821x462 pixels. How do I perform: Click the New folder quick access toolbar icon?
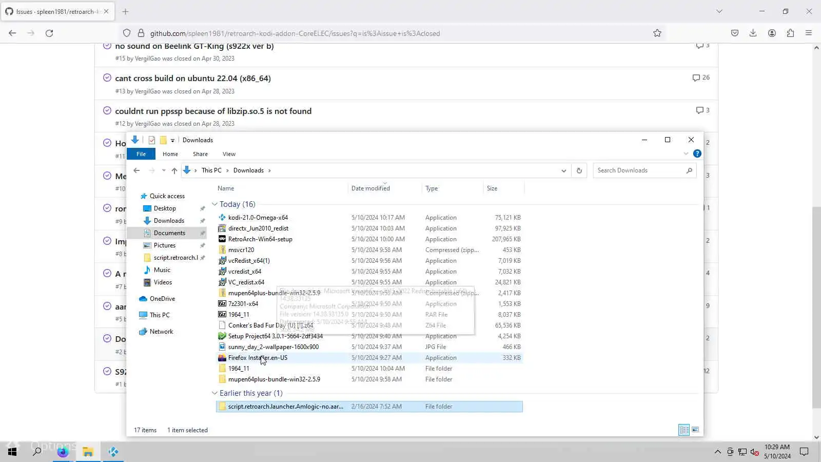(x=163, y=140)
